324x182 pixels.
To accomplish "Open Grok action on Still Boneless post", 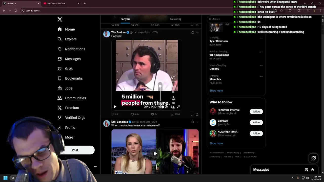I will tap(193, 122).
